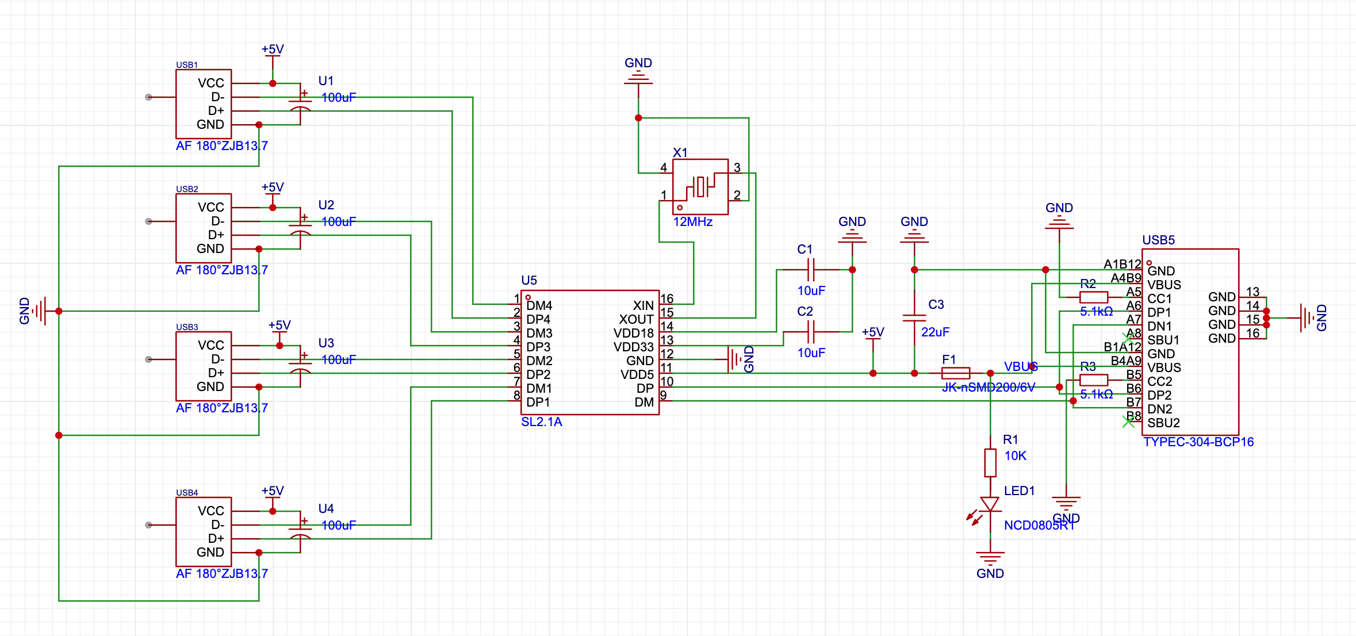Select the R2 5.1kΩ resistor symbol
1356x636 pixels.
point(1094,297)
